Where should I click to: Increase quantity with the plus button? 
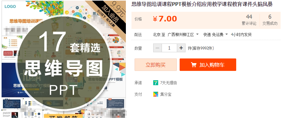click(181, 48)
